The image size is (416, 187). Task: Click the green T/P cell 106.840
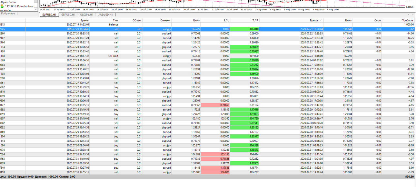point(245,29)
